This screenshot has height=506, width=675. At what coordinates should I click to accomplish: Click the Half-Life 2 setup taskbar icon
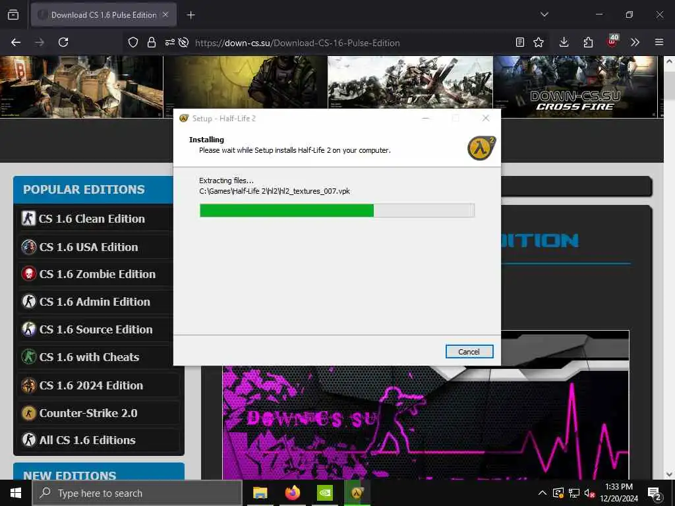tap(357, 493)
